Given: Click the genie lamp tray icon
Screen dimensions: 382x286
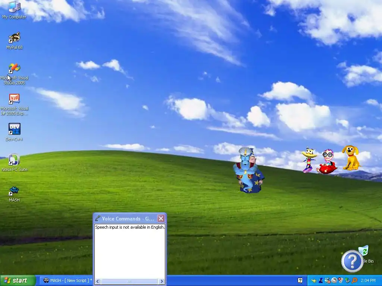Looking at the screenshot, I should 314,281.
